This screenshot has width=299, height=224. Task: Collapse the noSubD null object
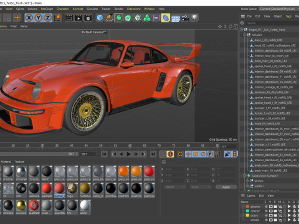[x=245, y=35]
